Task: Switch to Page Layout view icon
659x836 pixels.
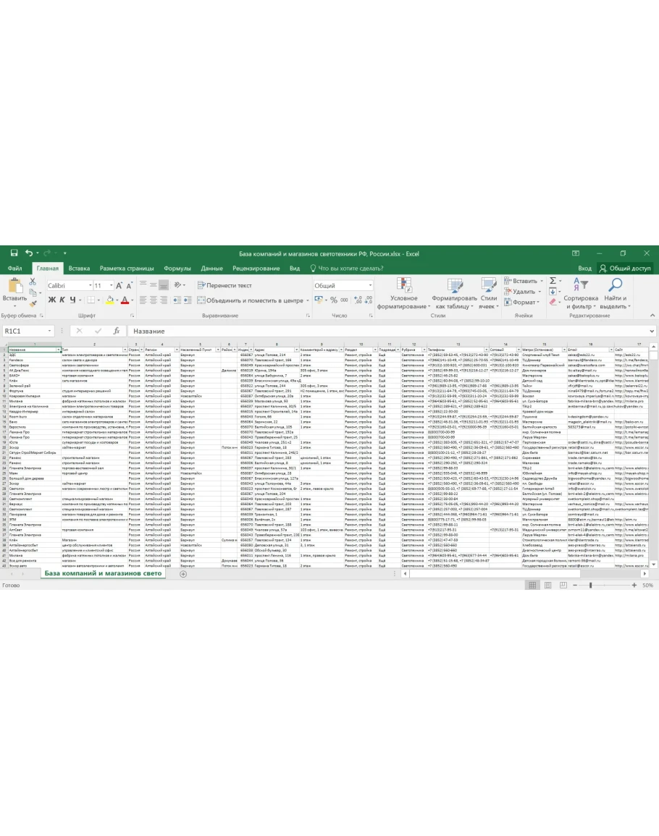Action: click(x=547, y=586)
